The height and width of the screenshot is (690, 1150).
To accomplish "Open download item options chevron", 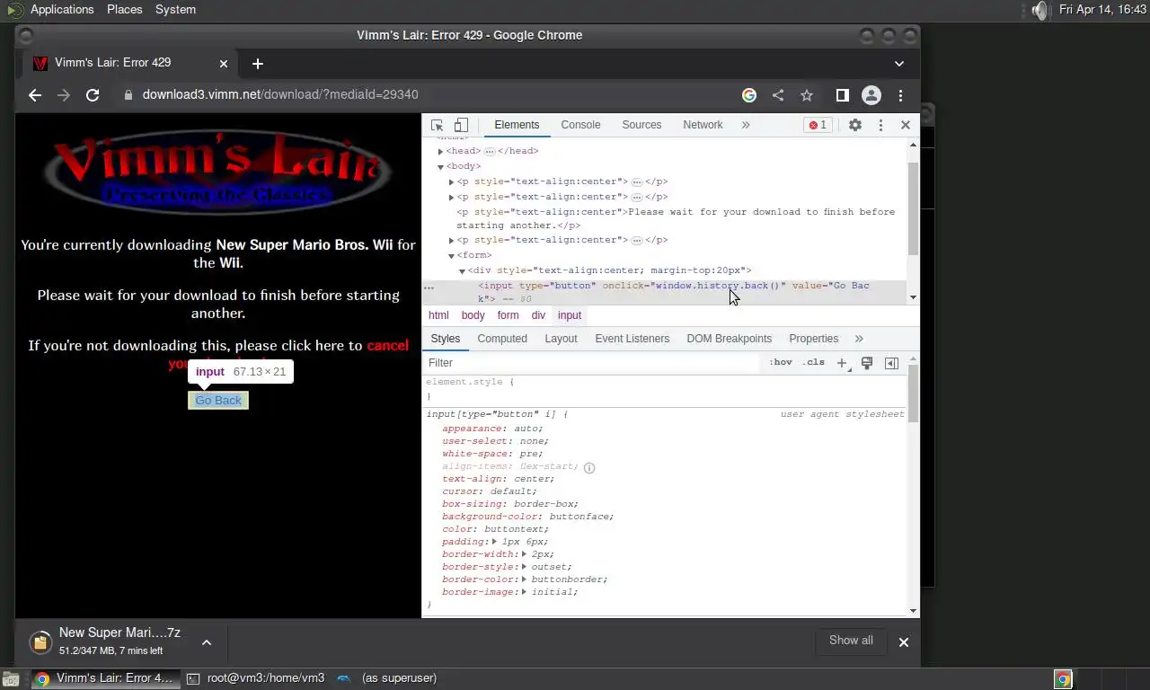I will (206, 642).
